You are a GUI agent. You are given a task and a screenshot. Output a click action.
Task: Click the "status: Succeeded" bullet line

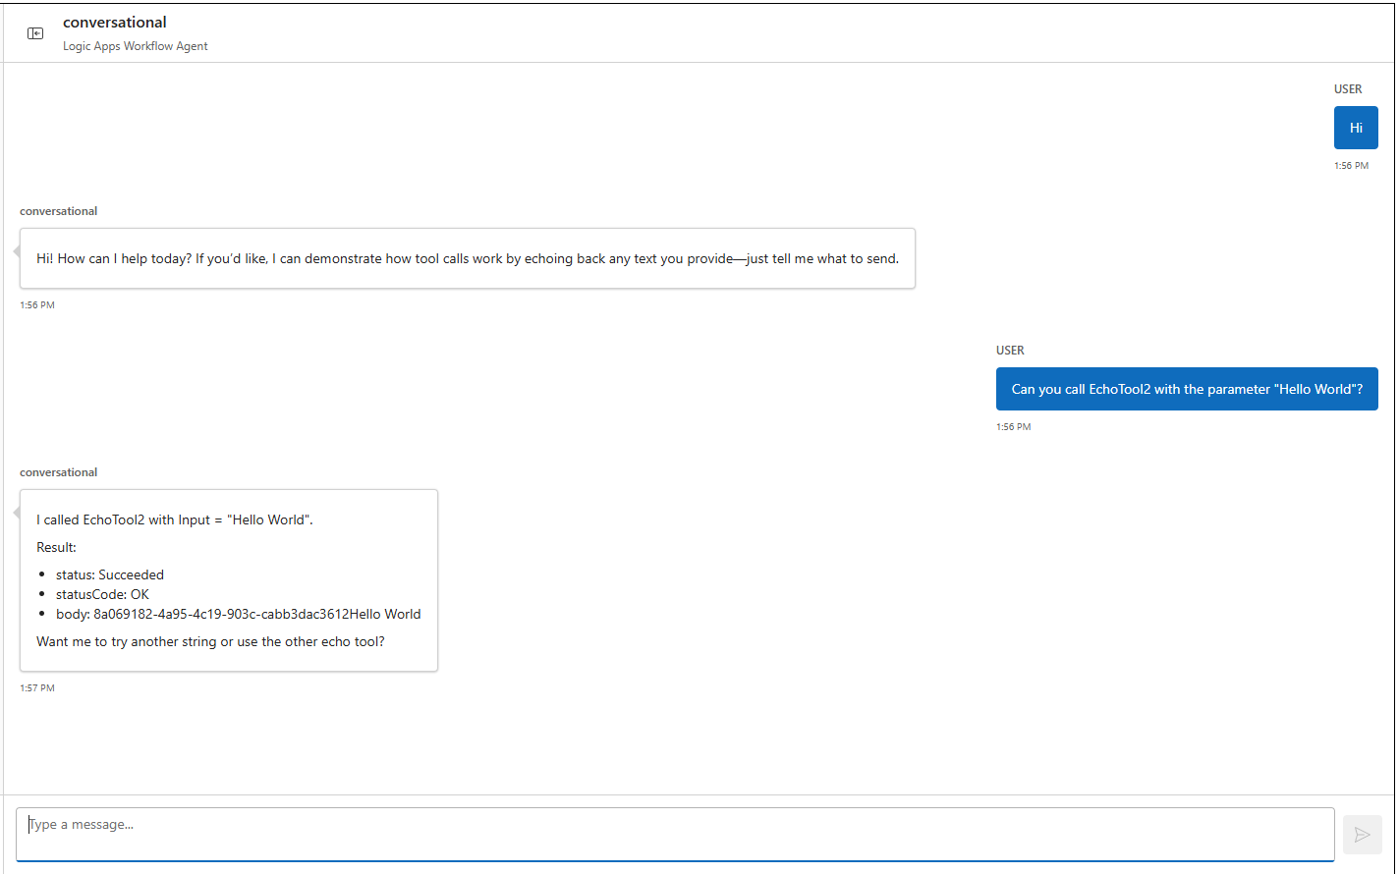(x=110, y=574)
